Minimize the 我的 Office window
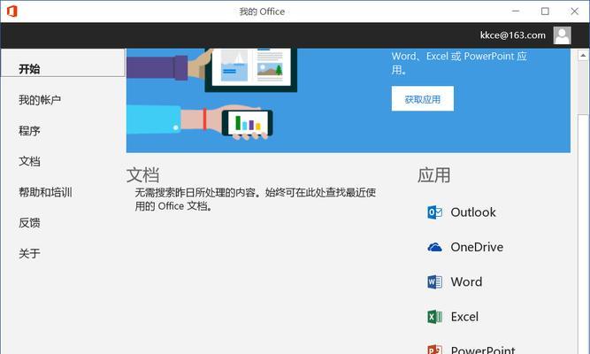This screenshot has width=590, height=354. coord(516,12)
